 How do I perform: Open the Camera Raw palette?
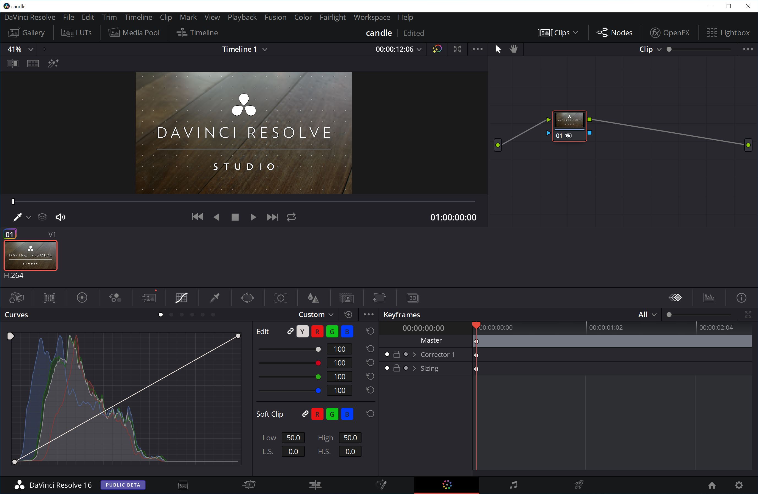click(17, 298)
